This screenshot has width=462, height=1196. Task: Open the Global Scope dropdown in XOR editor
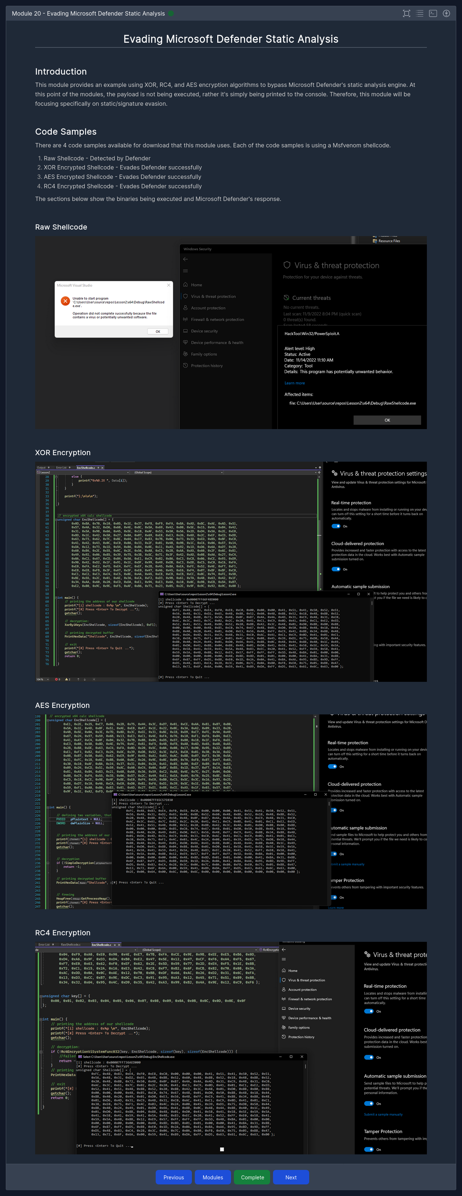[x=178, y=472]
